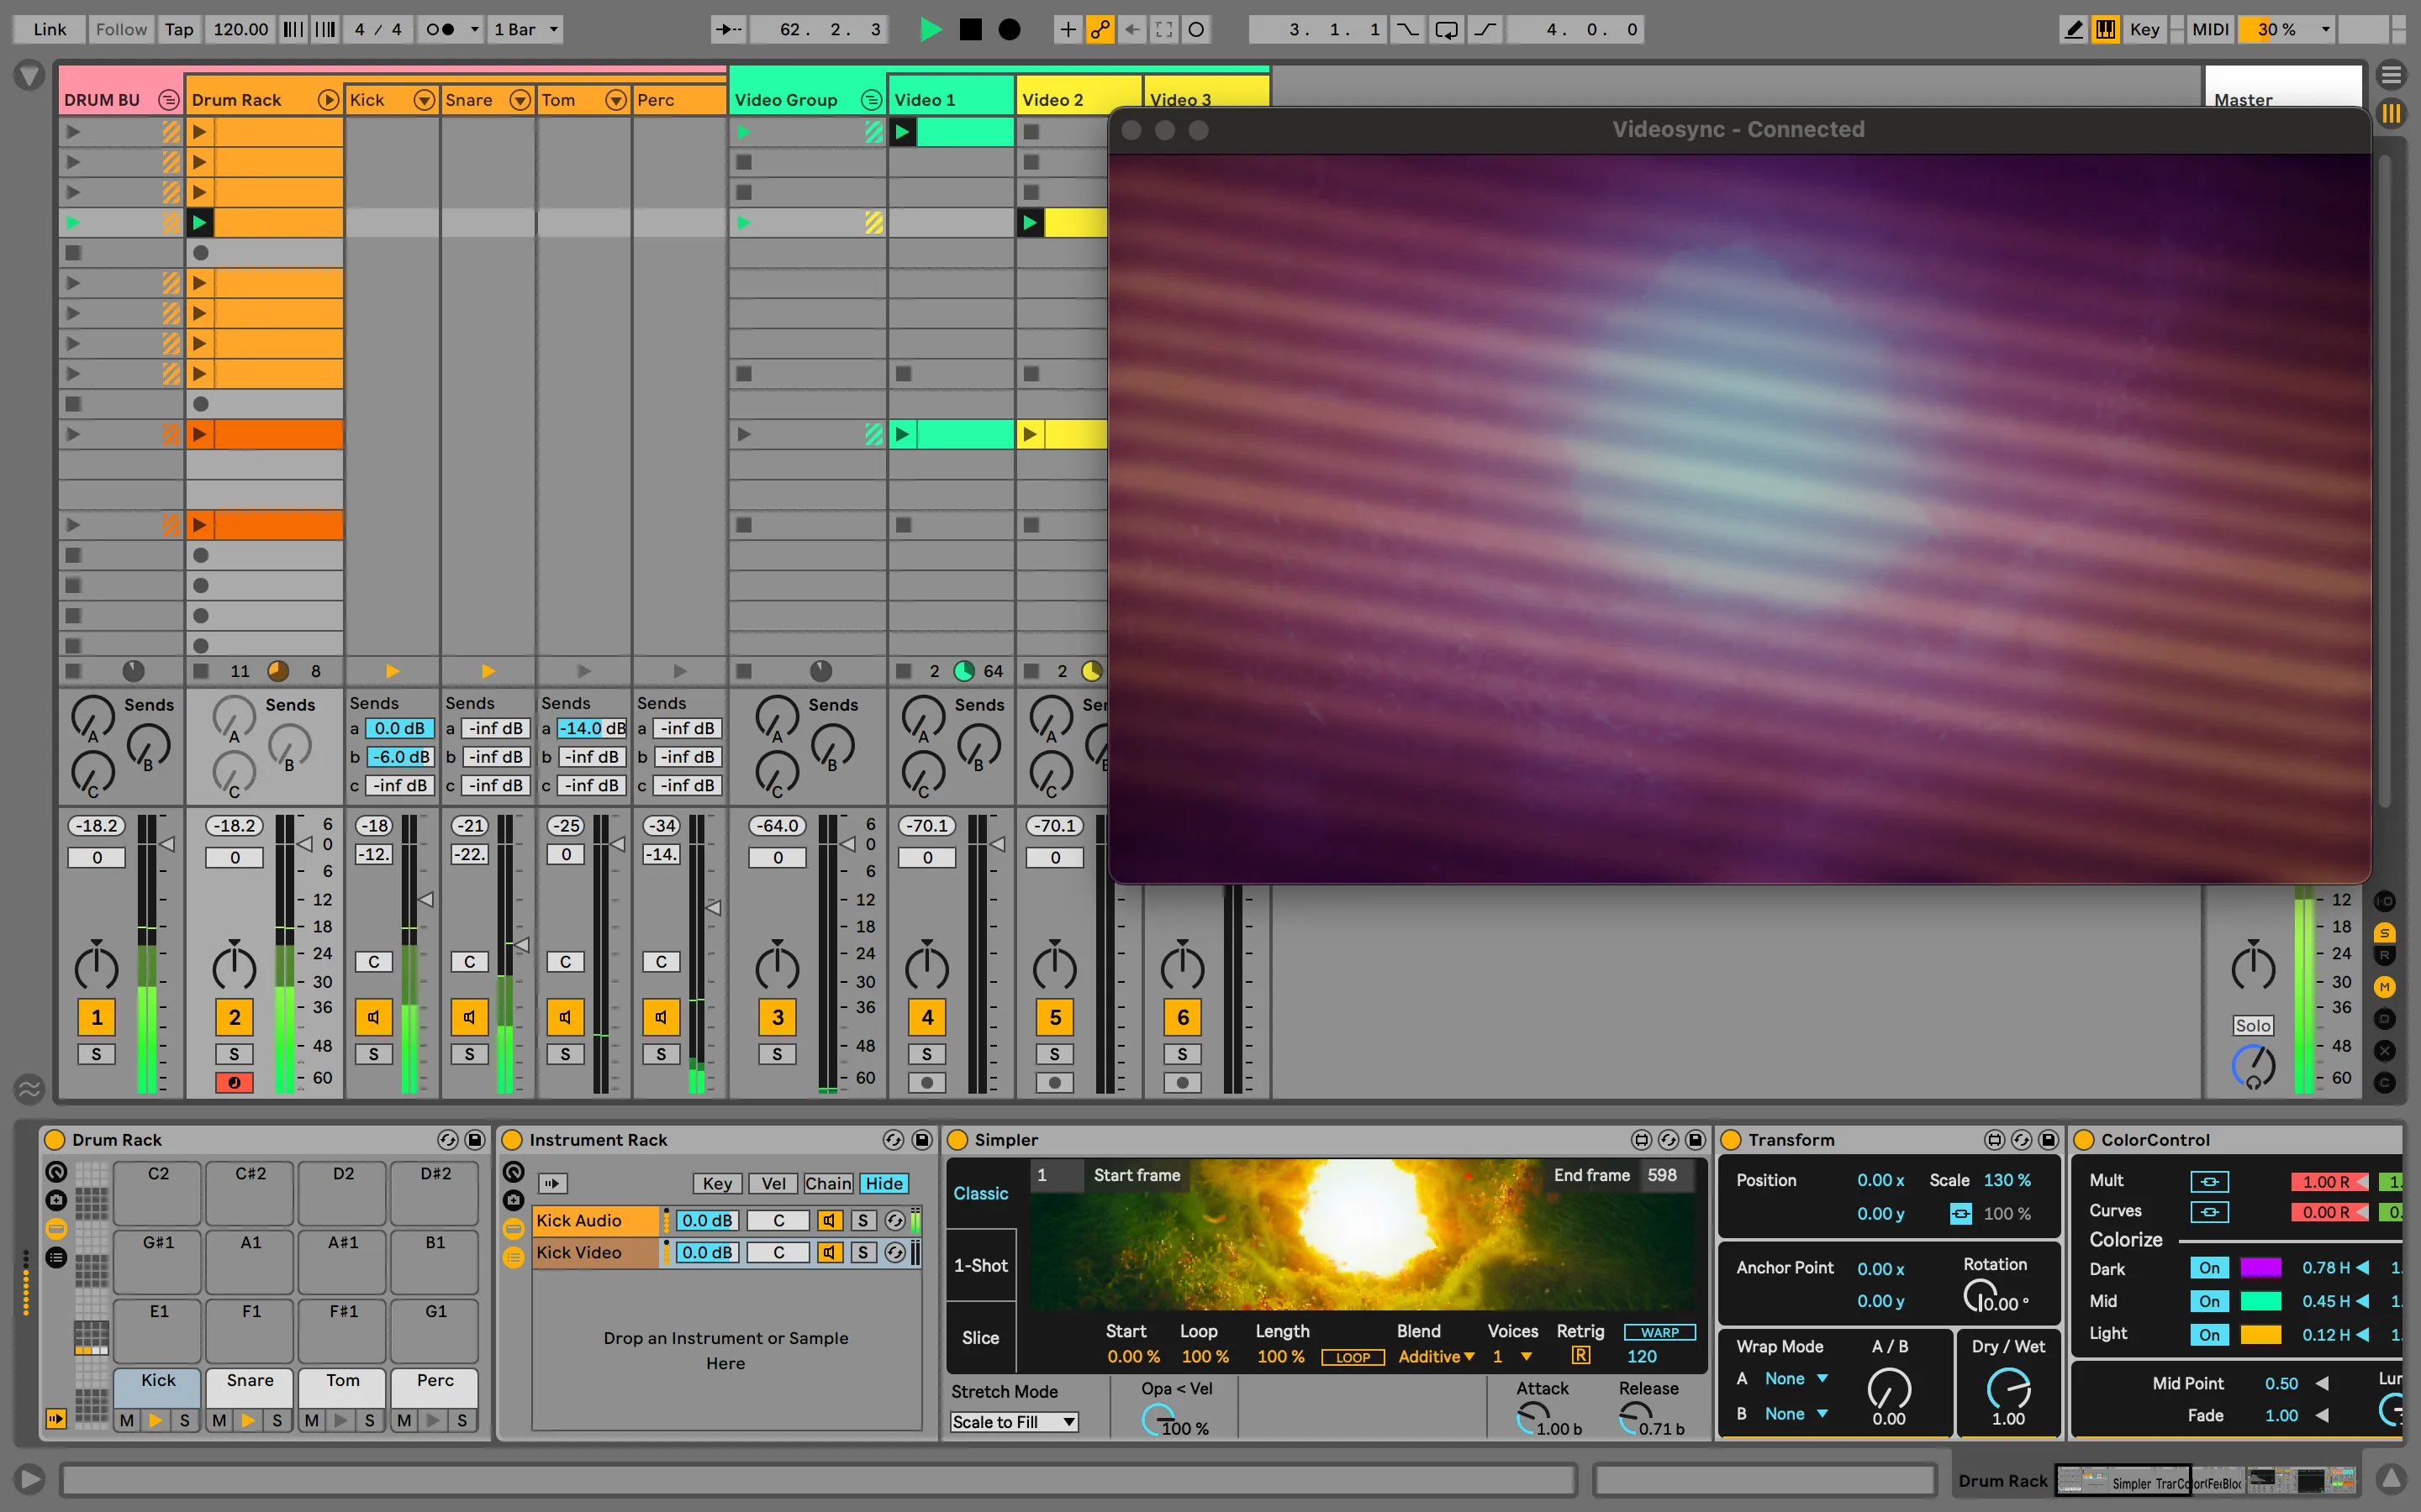
Task: Click the session record button
Action: [x=1010, y=29]
